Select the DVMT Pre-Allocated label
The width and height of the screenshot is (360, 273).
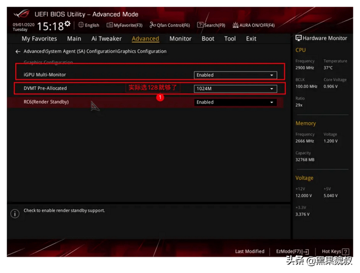[45, 88]
